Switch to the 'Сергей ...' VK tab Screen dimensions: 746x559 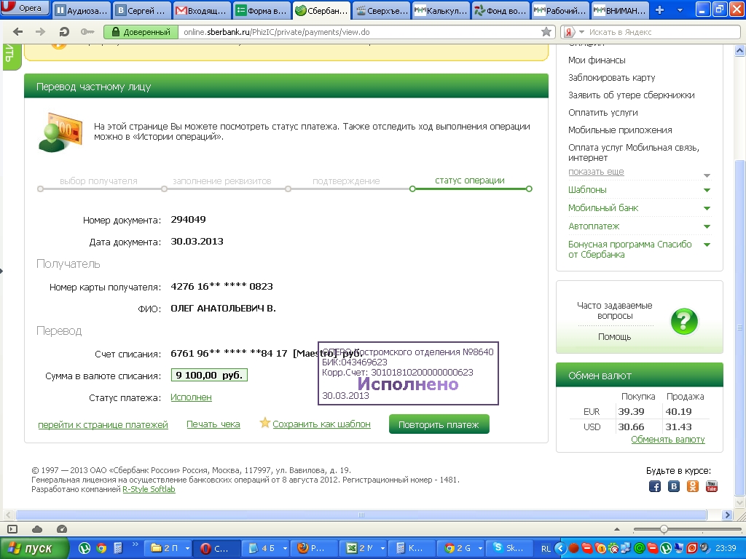pyautogui.click(x=141, y=10)
